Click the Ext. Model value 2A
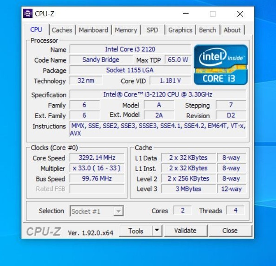The height and width of the screenshot is (266, 276). click(159, 115)
